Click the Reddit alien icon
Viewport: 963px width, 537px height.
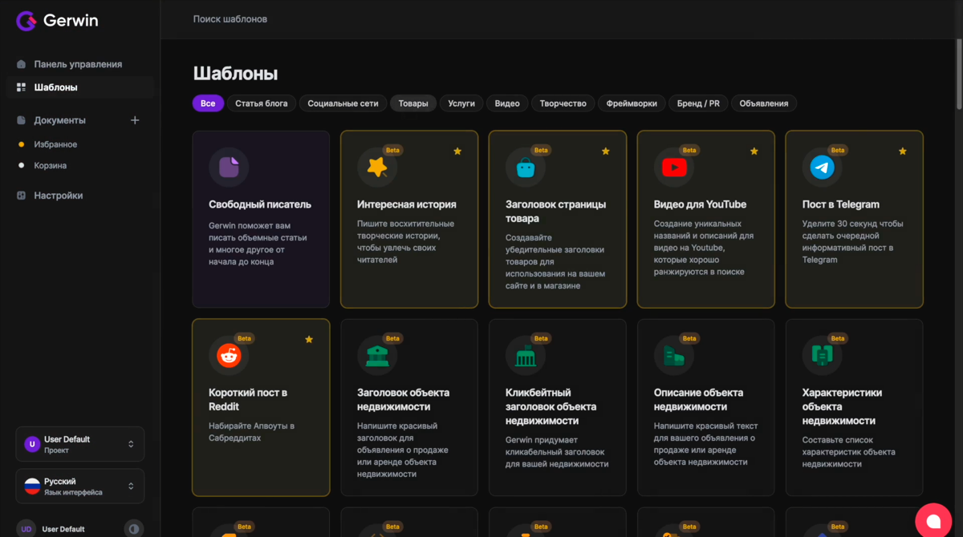tap(229, 356)
